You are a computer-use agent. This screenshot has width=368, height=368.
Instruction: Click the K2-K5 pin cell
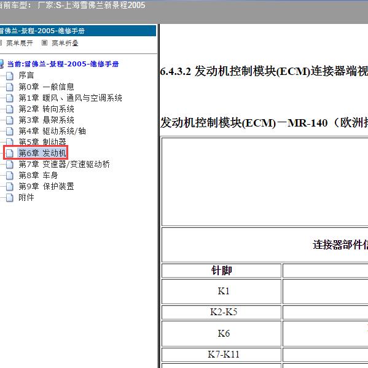(x=221, y=312)
